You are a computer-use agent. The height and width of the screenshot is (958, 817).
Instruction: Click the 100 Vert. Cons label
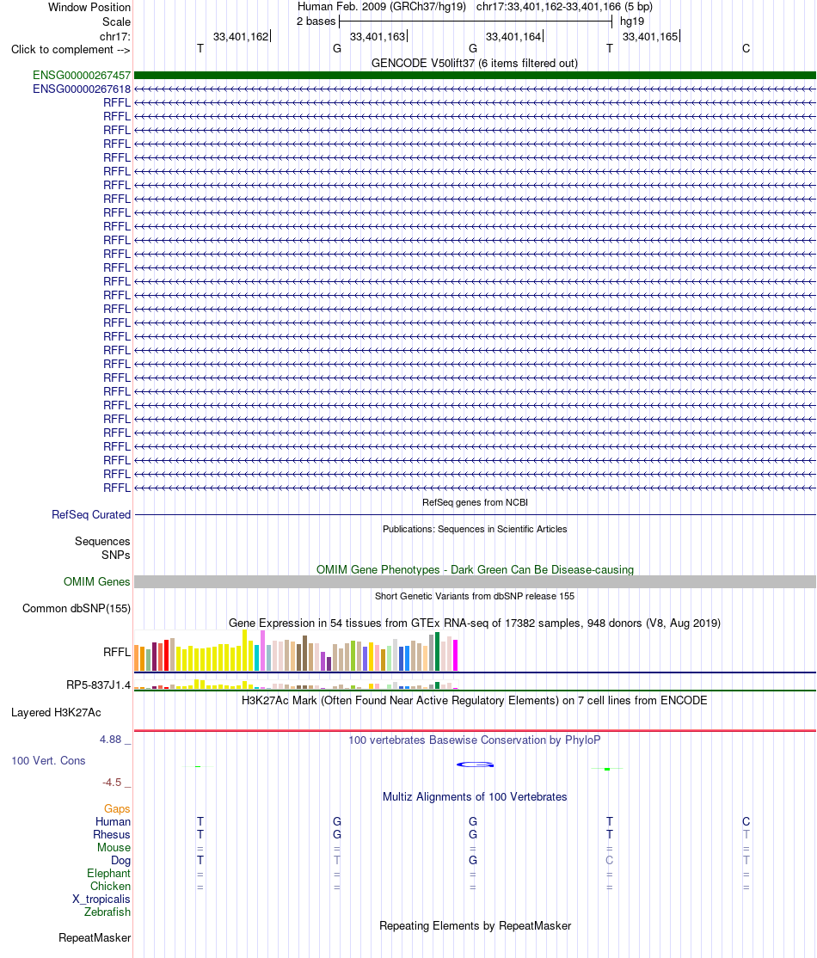pos(48,761)
